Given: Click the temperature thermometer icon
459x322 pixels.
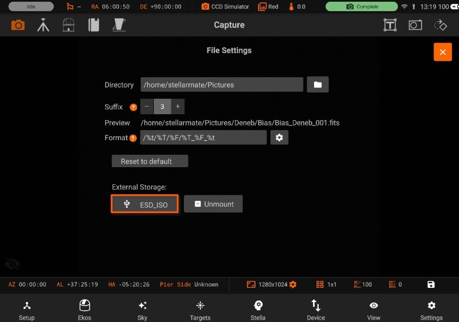Looking at the screenshot, I should [291, 6].
